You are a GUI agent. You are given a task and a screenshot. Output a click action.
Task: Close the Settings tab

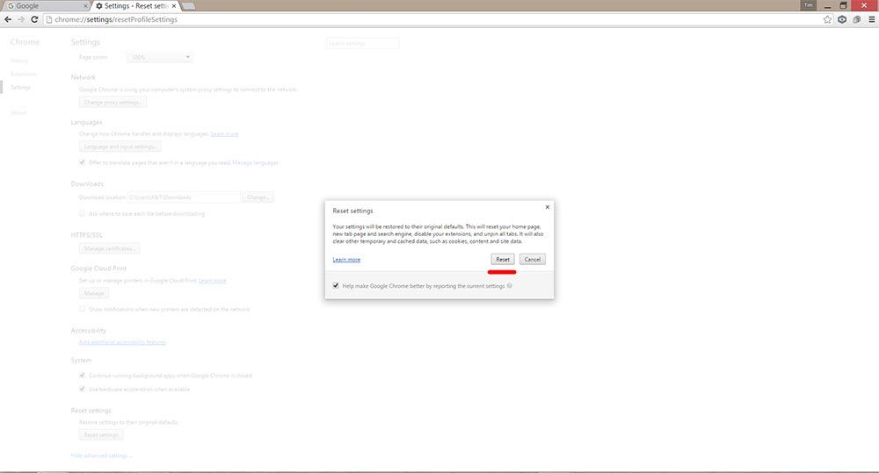(x=174, y=5)
